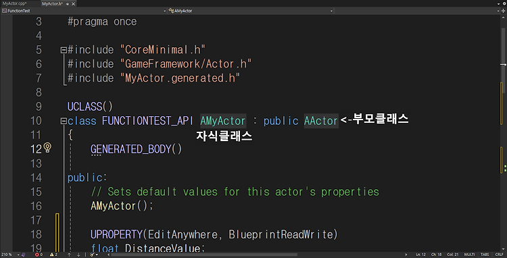
Task: Click the split editor icon at top right
Action: (x=503, y=11)
